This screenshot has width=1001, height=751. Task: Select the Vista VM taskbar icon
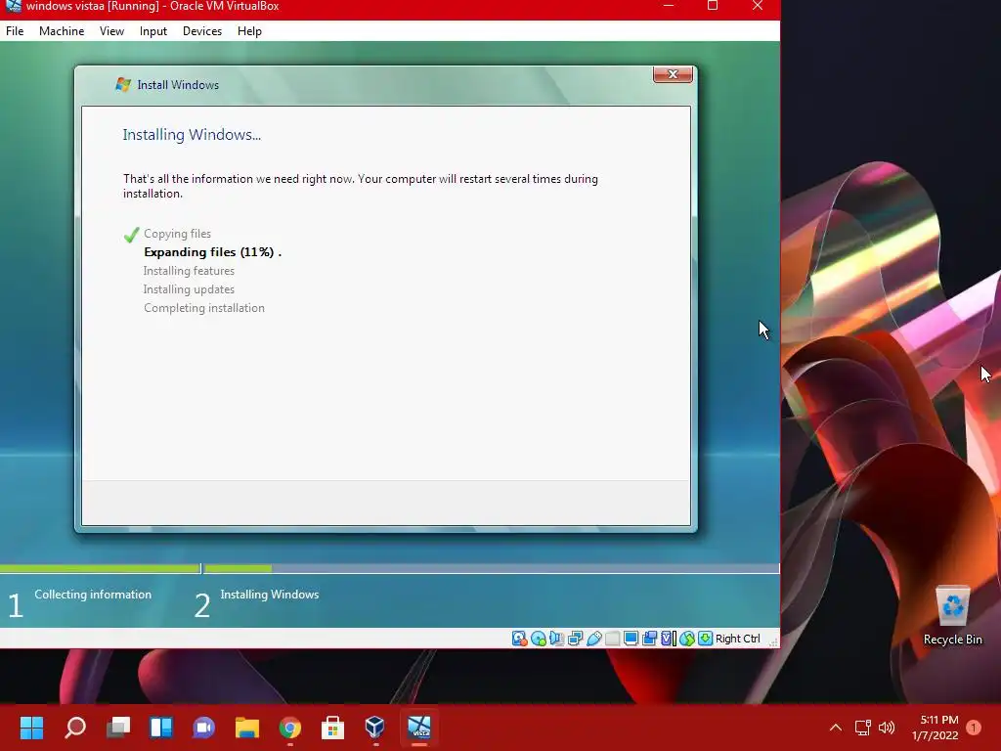(x=419, y=727)
